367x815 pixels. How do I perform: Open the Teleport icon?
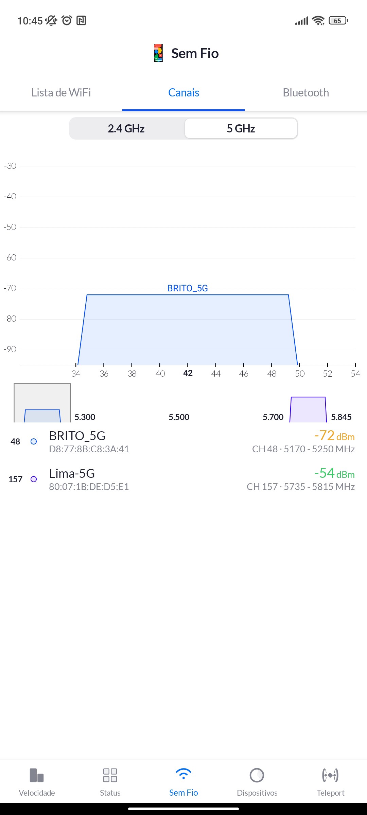point(330,775)
